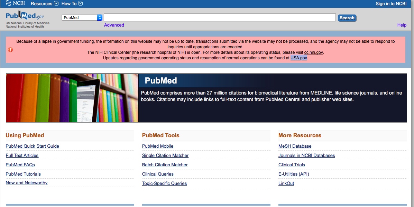Screen dimensions: 414x207
Task: Click the Sign in to NCBI link
Action: click(391, 4)
